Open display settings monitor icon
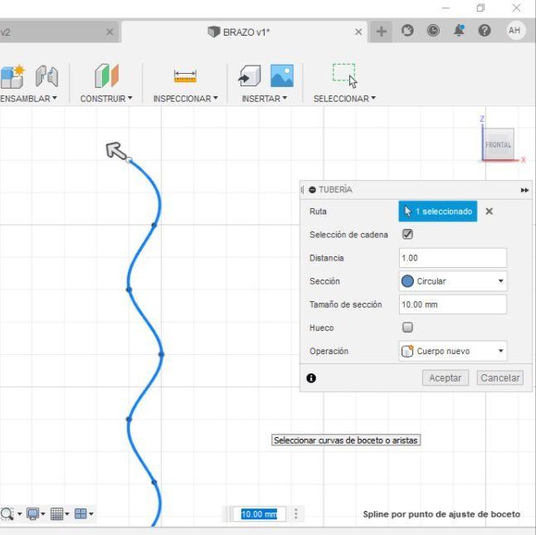 pos(33,513)
